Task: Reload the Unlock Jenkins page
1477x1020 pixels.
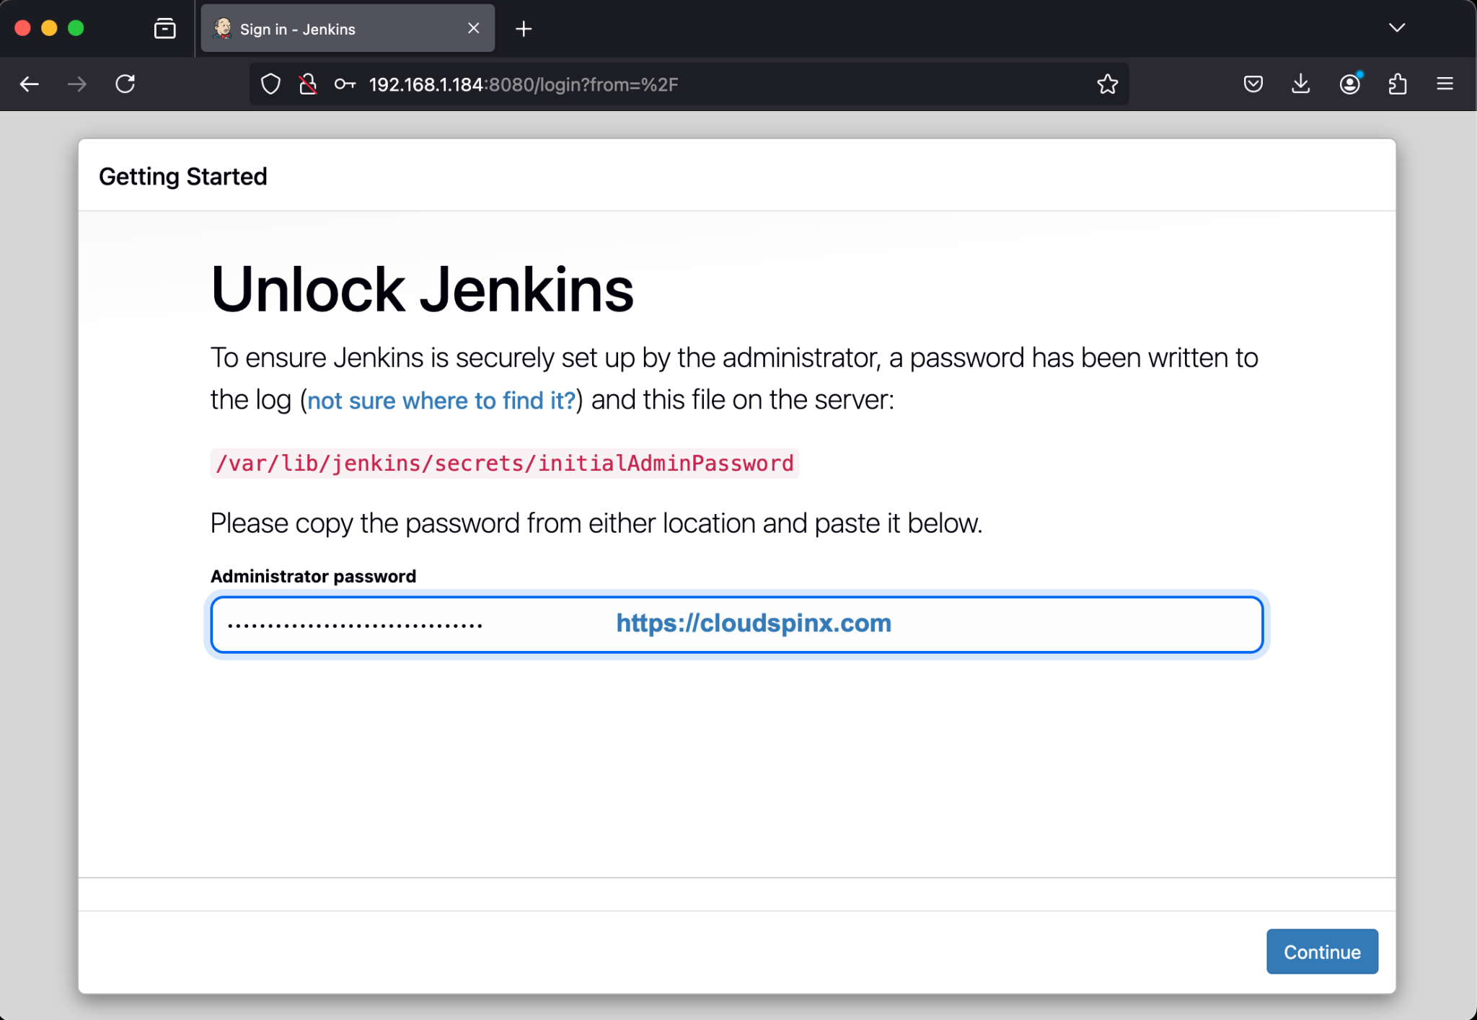Action: point(125,84)
